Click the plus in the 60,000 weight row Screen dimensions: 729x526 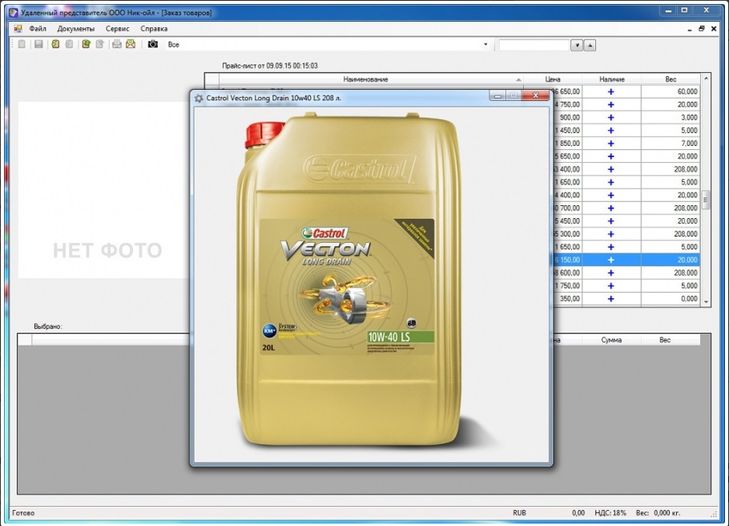click(x=611, y=91)
